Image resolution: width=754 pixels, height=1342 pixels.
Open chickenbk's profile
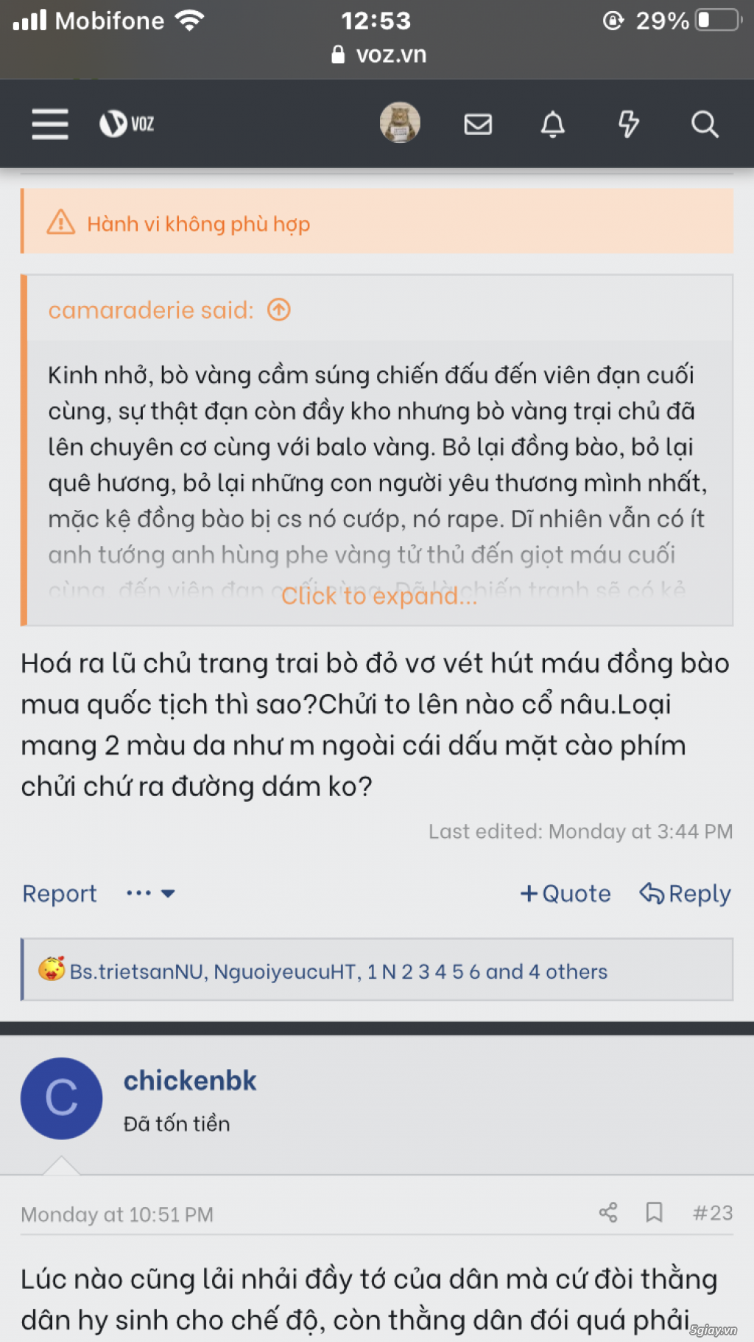point(189,1080)
